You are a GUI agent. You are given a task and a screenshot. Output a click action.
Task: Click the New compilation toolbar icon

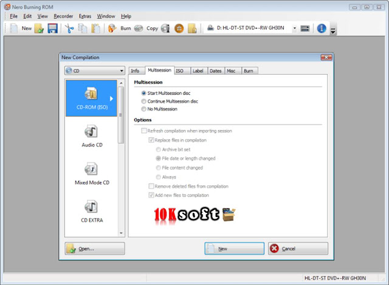(x=14, y=29)
